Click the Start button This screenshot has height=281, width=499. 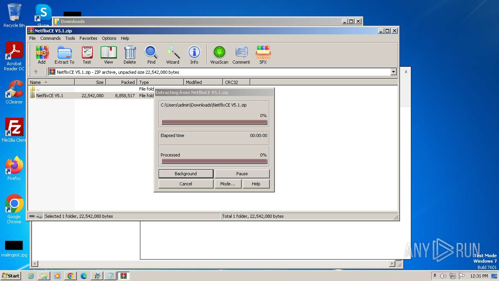click(x=11, y=276)
